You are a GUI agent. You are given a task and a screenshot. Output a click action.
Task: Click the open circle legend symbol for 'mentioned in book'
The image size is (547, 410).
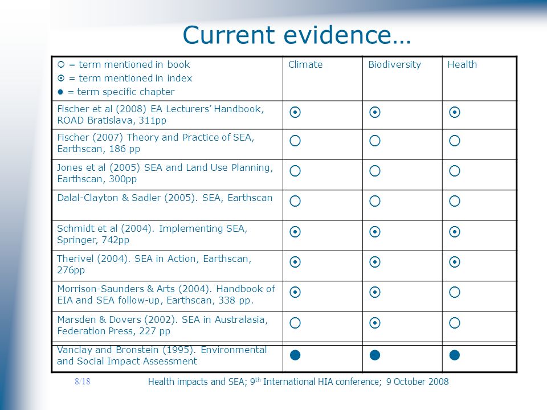click(61, 64)
